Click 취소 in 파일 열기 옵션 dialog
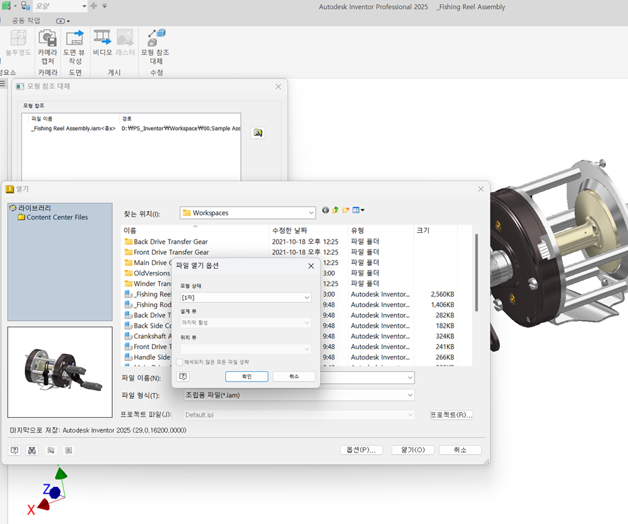This screenshot has height=524, width=628. point(294,377)
